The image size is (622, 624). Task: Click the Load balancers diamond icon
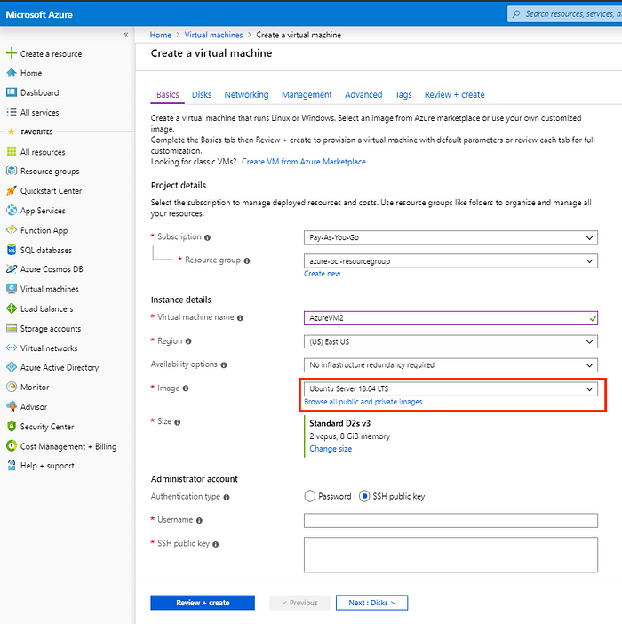[12, 308]
